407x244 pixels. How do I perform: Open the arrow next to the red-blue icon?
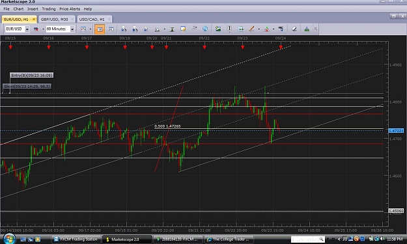coord(43,29)
